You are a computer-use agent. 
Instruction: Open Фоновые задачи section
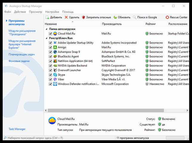point(19,61)
